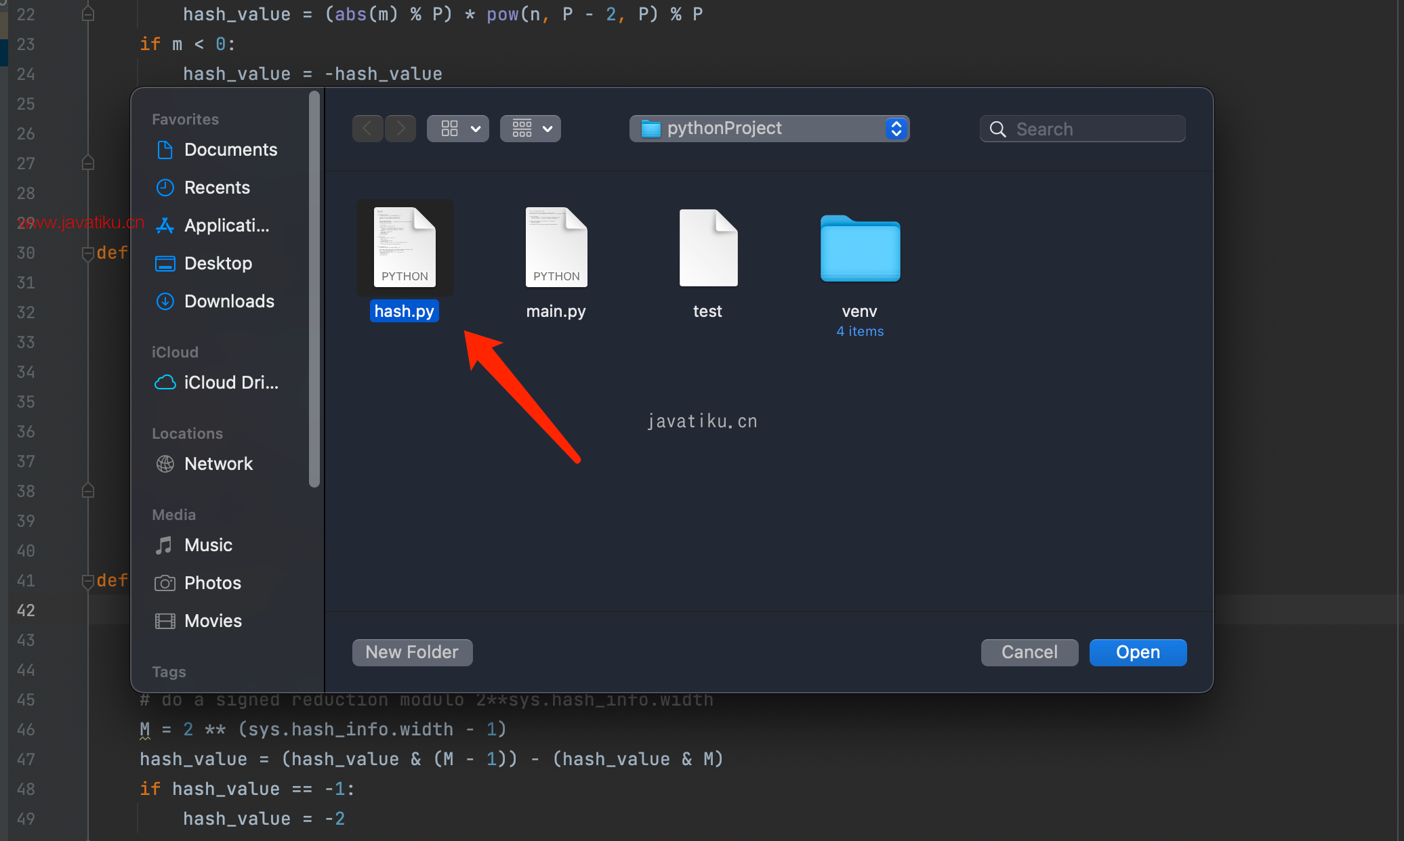The width and height of the screenshot is (1404, 841).
Task: Toggle back navigation arrow
Action: 369,128
